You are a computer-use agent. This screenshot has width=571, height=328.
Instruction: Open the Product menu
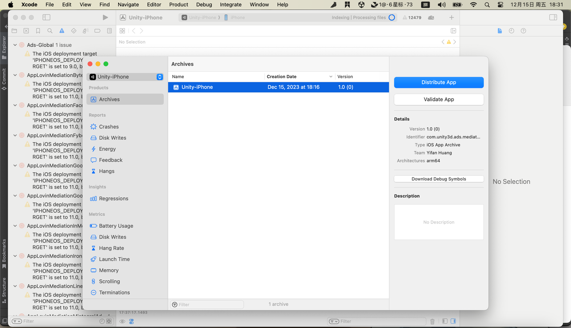(178, 4)
